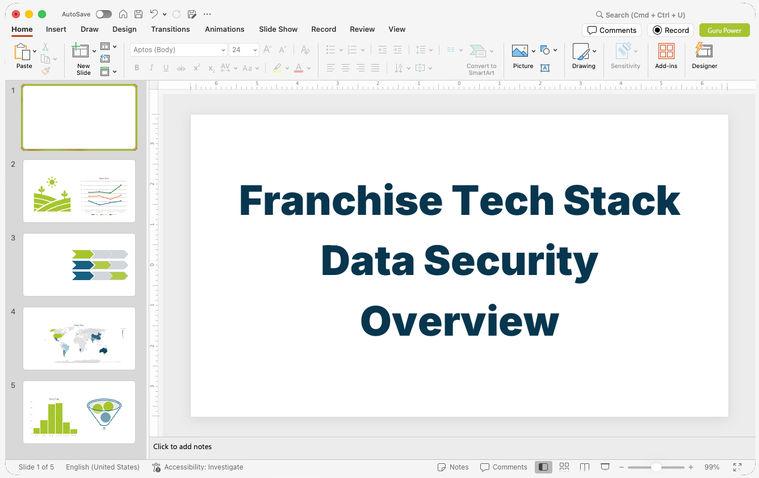
Task: Open Accessibility: Investigate in status bar
Action: pyautogui.click(x=198, y=467)
